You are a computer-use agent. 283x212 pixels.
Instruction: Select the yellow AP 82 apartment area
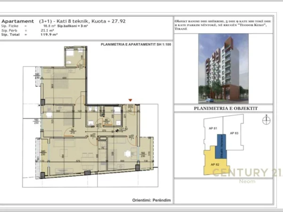click(212, 165)
